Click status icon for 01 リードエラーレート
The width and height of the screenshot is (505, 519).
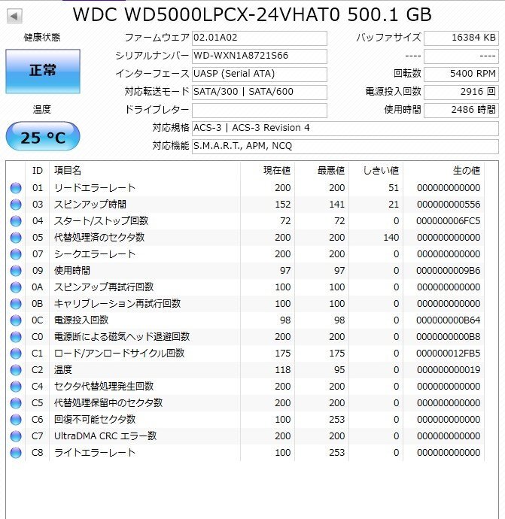16,188
